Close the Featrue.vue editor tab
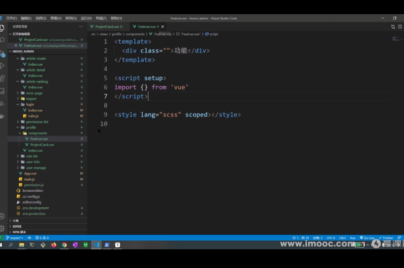This screenshot has width=404, height=268. (x=163, y=26)
